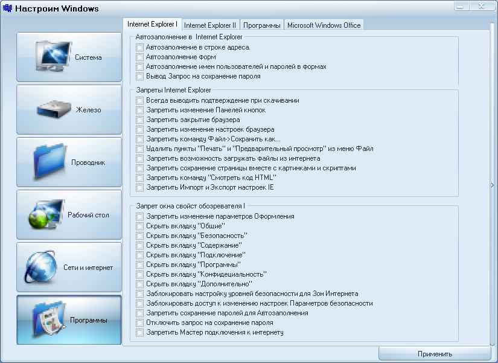
Task: Check Запретить сохранение страницы вместе с картинками
Action: click(139, 168)
